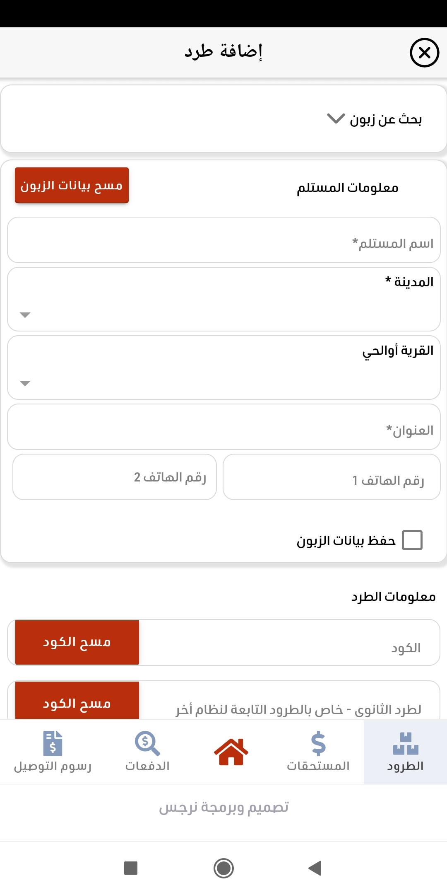
Task: Click مسح الكود button for secondary package
Action: click(x=77, y=700)
